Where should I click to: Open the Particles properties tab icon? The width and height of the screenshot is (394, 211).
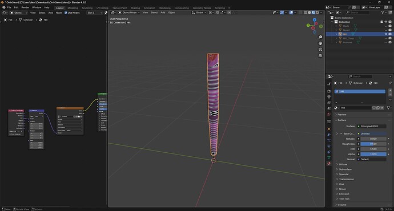(329, 140)
